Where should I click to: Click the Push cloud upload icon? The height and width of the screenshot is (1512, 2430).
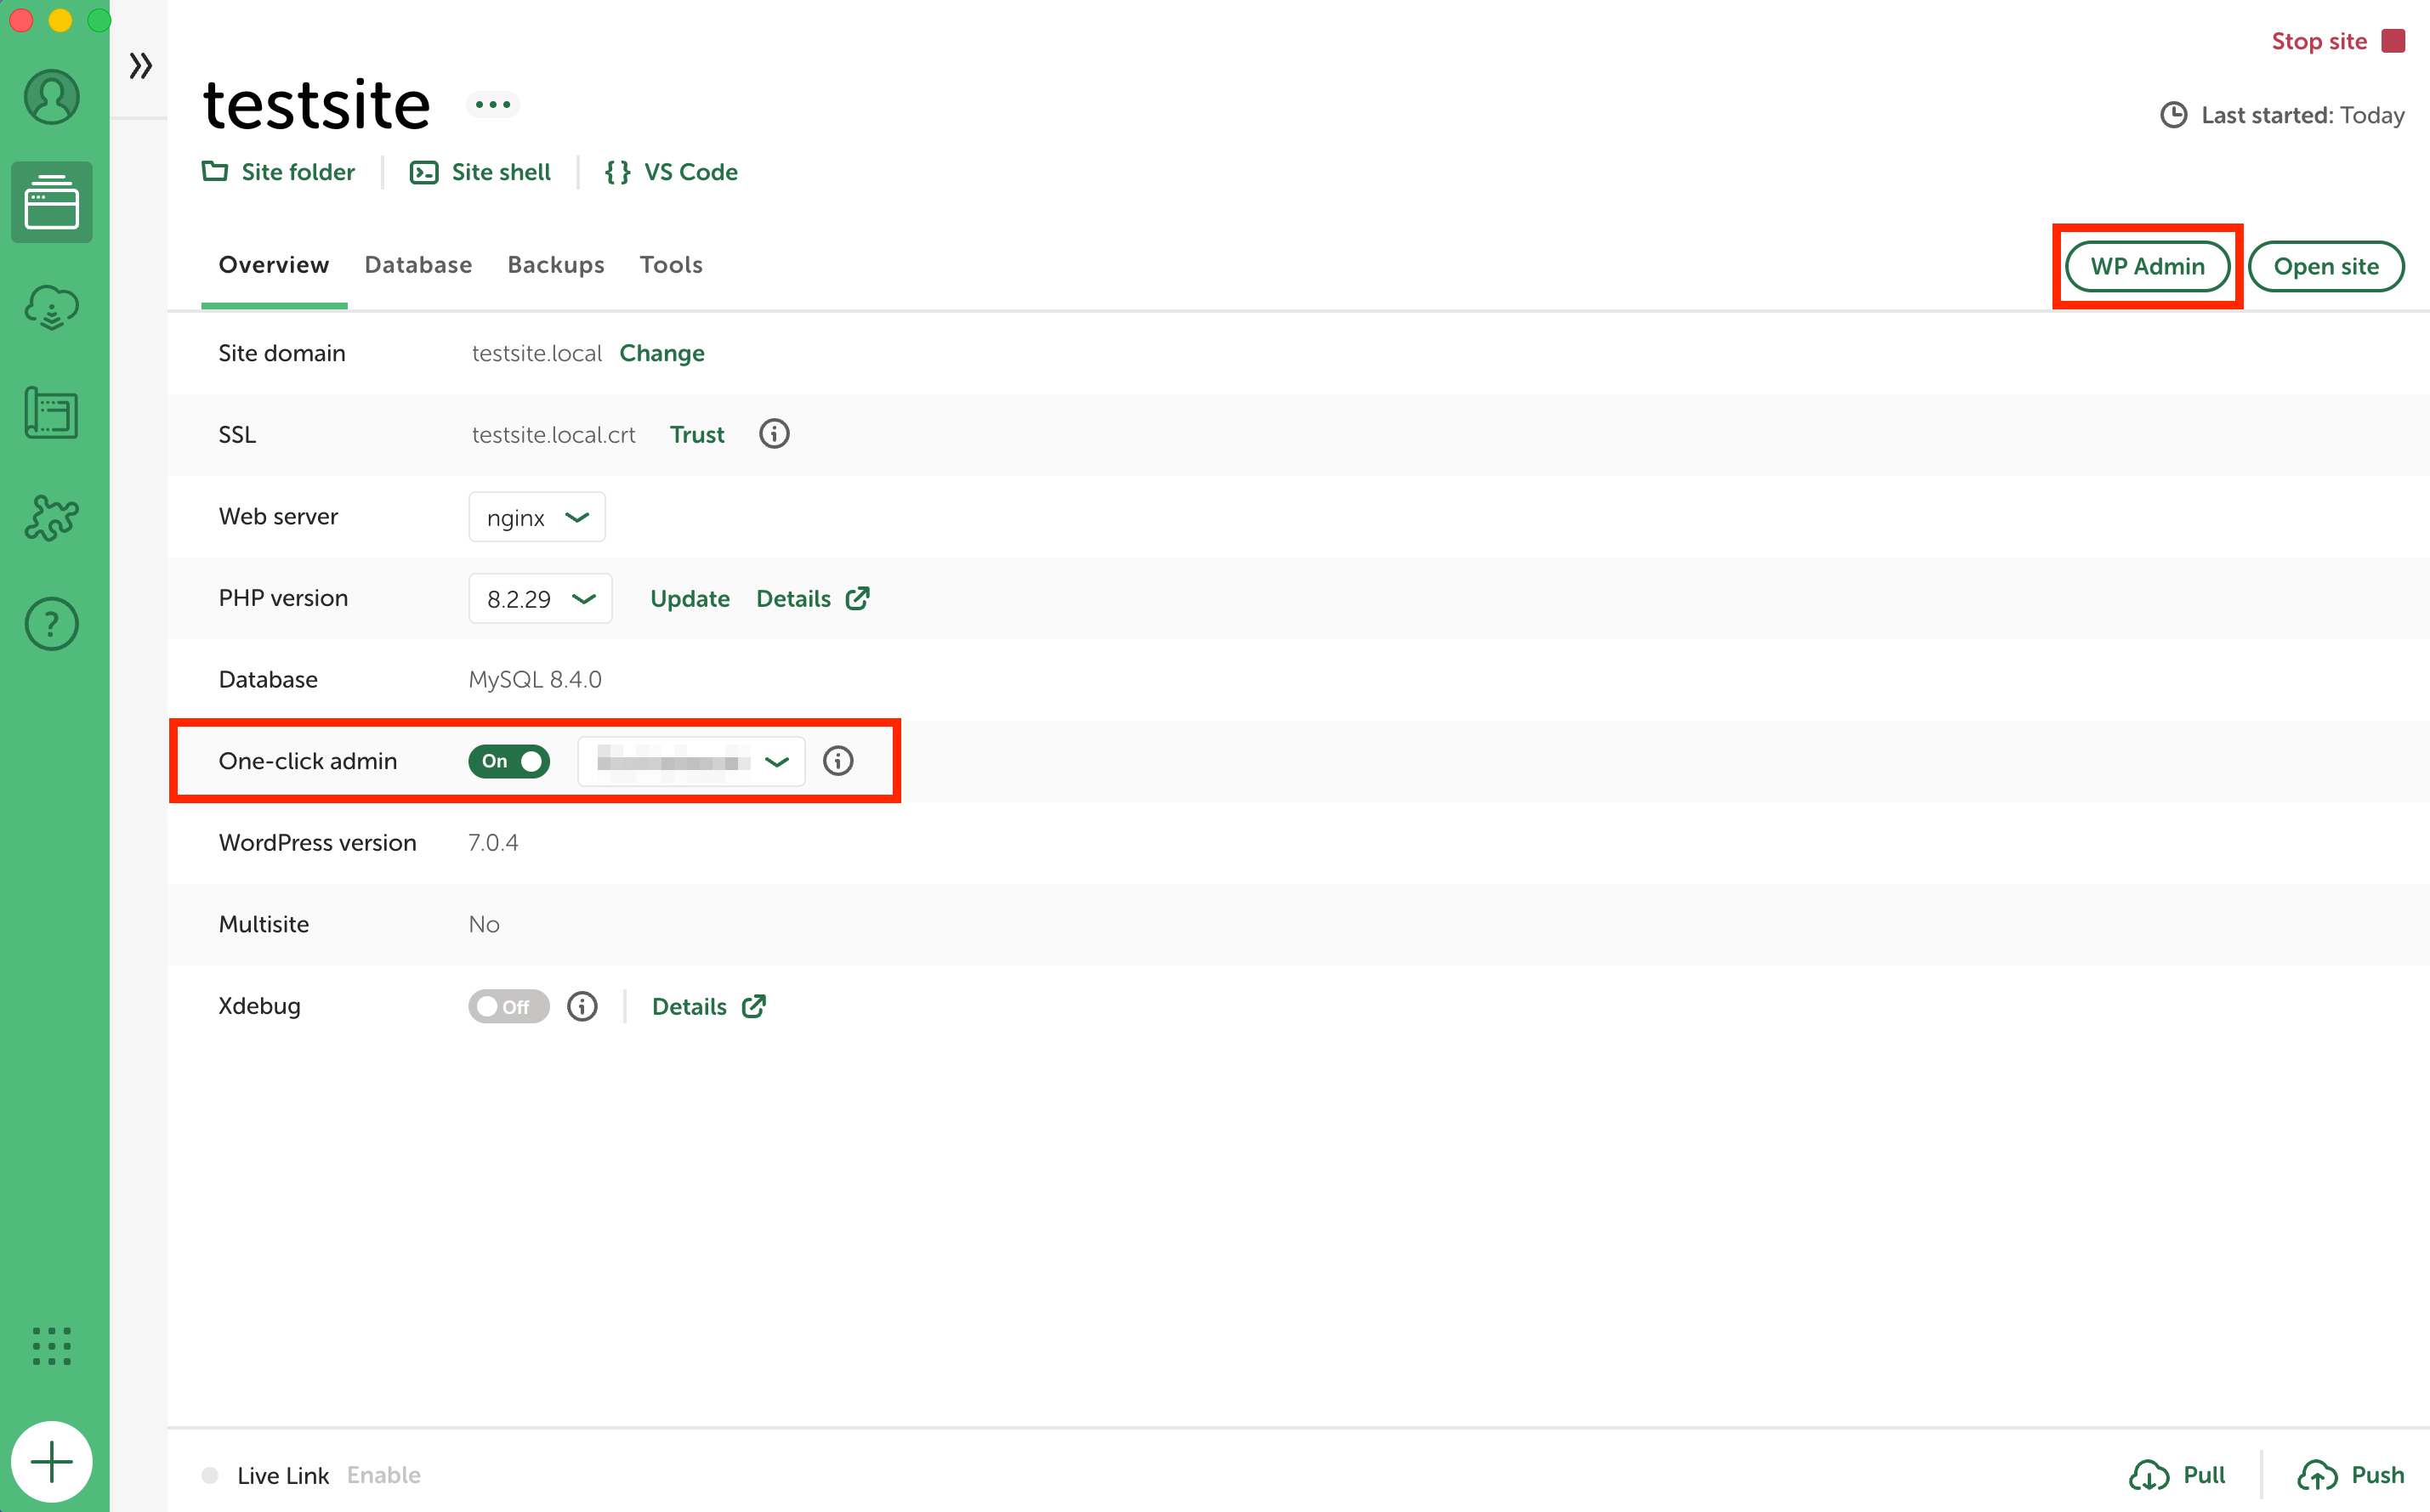[x=2317, y=1475]
